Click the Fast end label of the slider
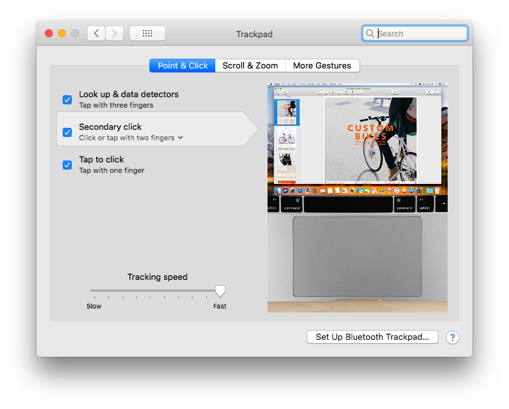This screenshot has height=409, width=509. pyautogui.click(x=220, y=306)
